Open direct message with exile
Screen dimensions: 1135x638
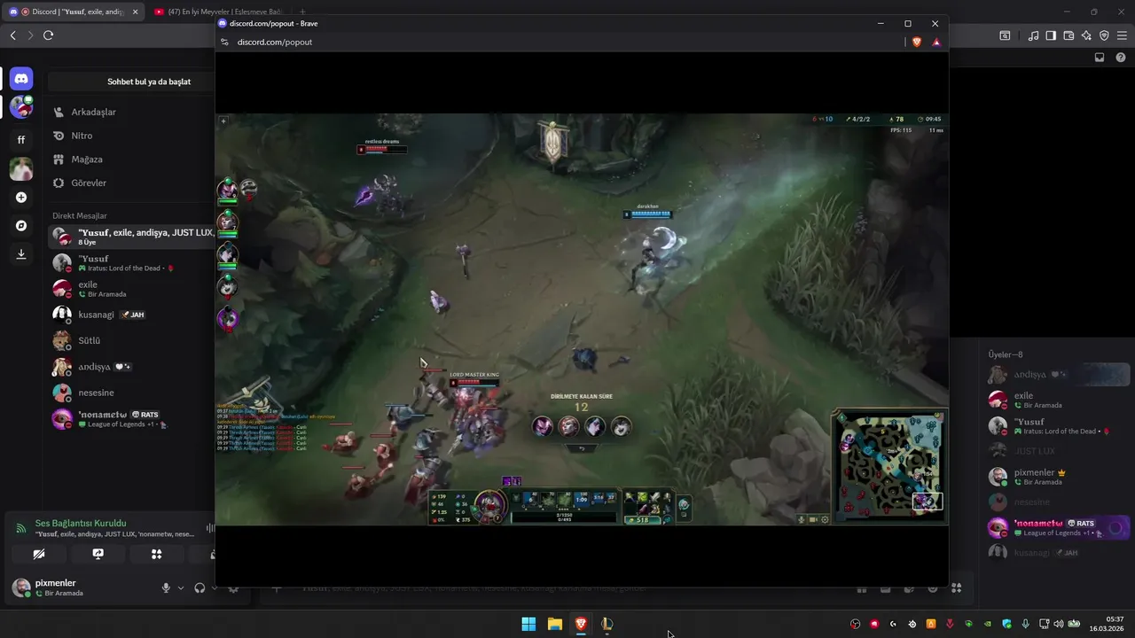click(131, 289)
